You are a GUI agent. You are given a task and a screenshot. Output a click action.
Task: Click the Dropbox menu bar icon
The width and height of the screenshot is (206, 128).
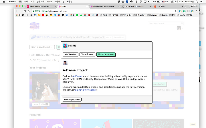click(x=119, y=2)
